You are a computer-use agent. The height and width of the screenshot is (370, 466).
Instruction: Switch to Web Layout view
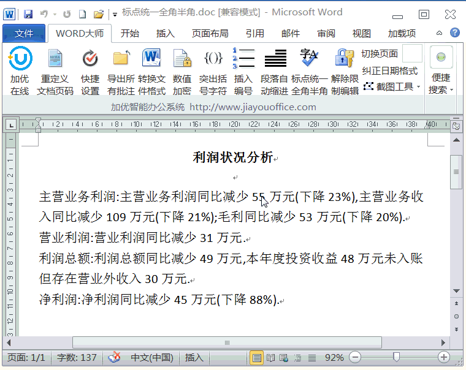(284, 358)
